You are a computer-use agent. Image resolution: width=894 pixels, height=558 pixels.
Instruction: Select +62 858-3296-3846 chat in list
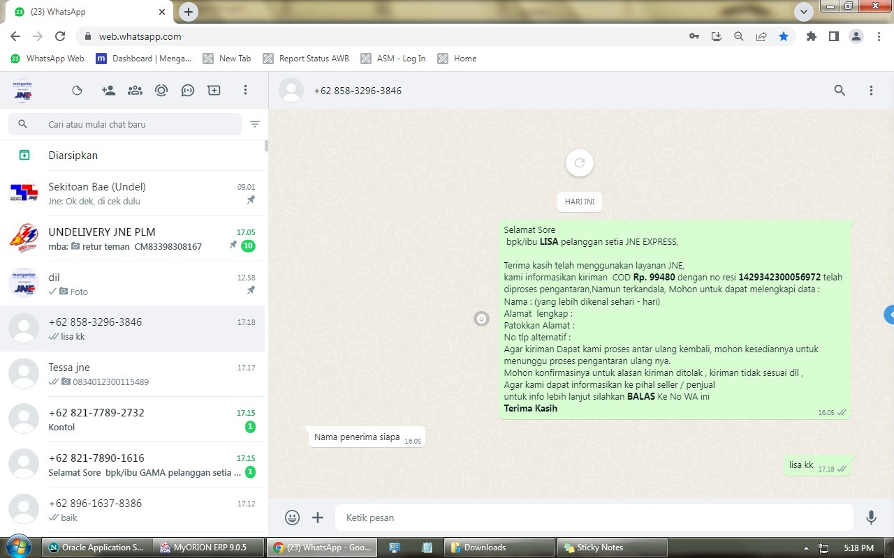pyautogui.click(x=133, y=329)
